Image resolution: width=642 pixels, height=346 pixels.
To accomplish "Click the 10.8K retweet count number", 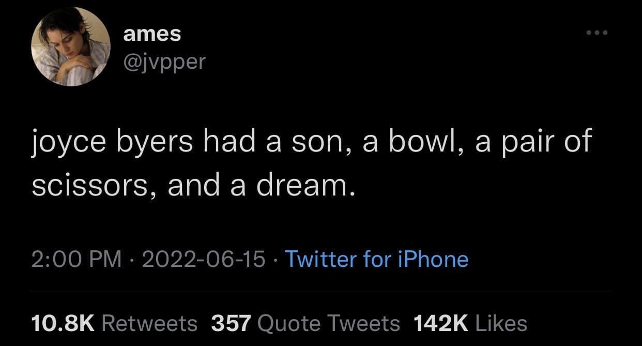I will click(x=63, y=323).
